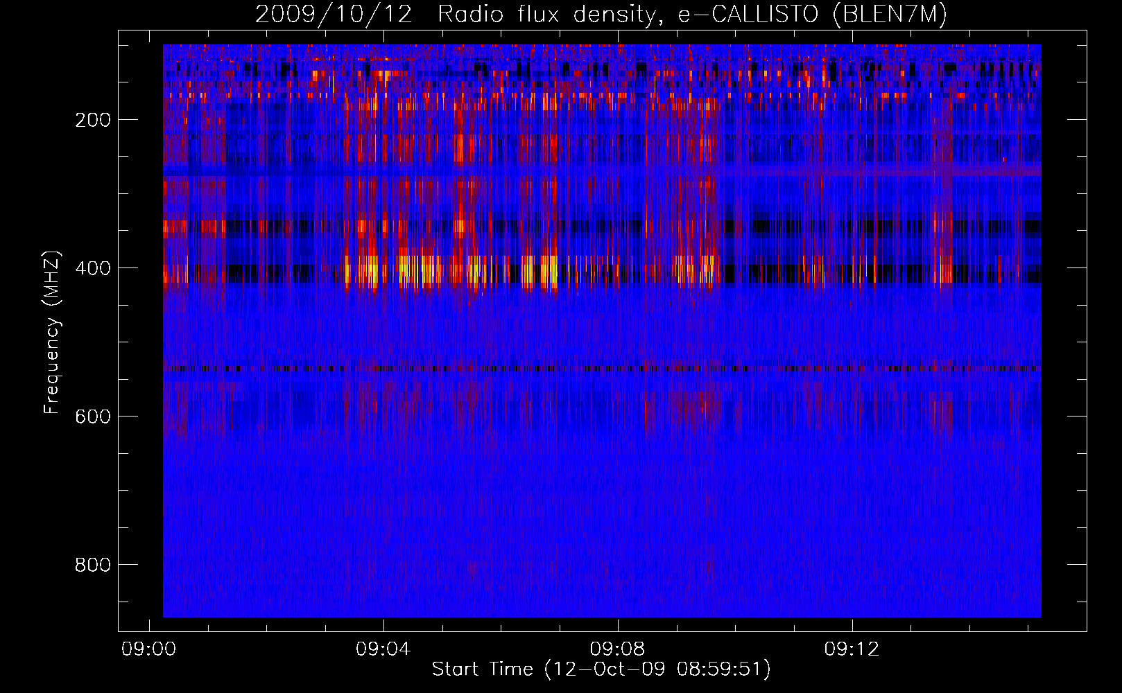Screen dimensions: 1122x693
Task: Click the 09:08 time tick label
Action: pyautogui.click(x=617, y=649)
